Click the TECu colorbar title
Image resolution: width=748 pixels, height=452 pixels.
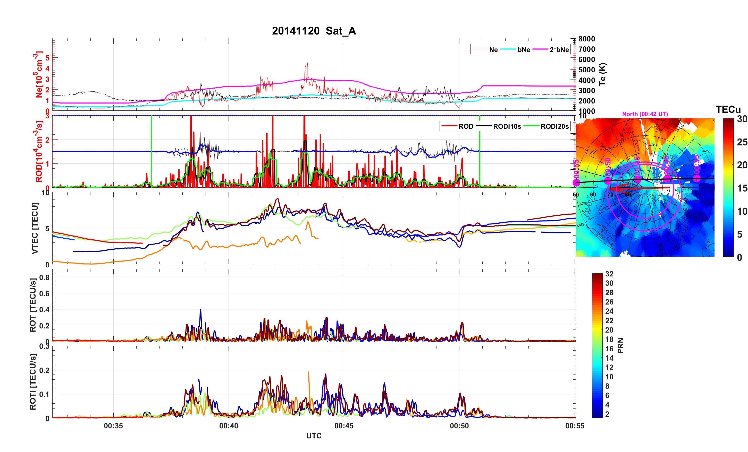(x=728, y=109)
